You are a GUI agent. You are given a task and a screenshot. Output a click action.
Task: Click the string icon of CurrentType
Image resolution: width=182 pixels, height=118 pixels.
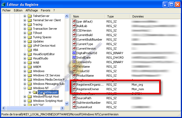[x=74, y=44]
